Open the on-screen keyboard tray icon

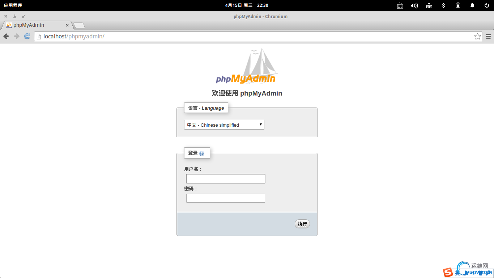tap(400, 5)
